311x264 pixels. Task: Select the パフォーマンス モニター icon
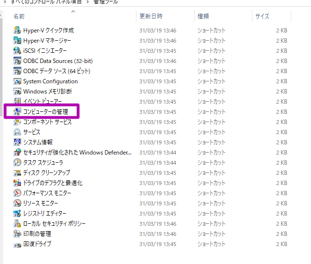[17, 193]
